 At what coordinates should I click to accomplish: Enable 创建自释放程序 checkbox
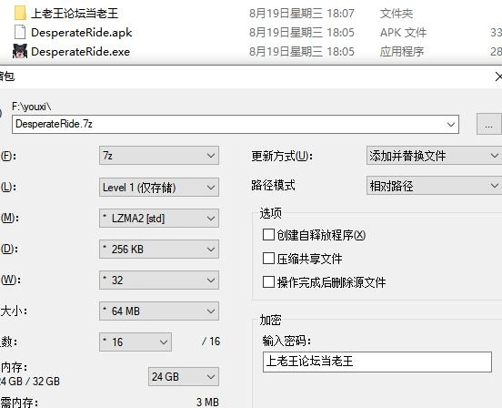268,235
